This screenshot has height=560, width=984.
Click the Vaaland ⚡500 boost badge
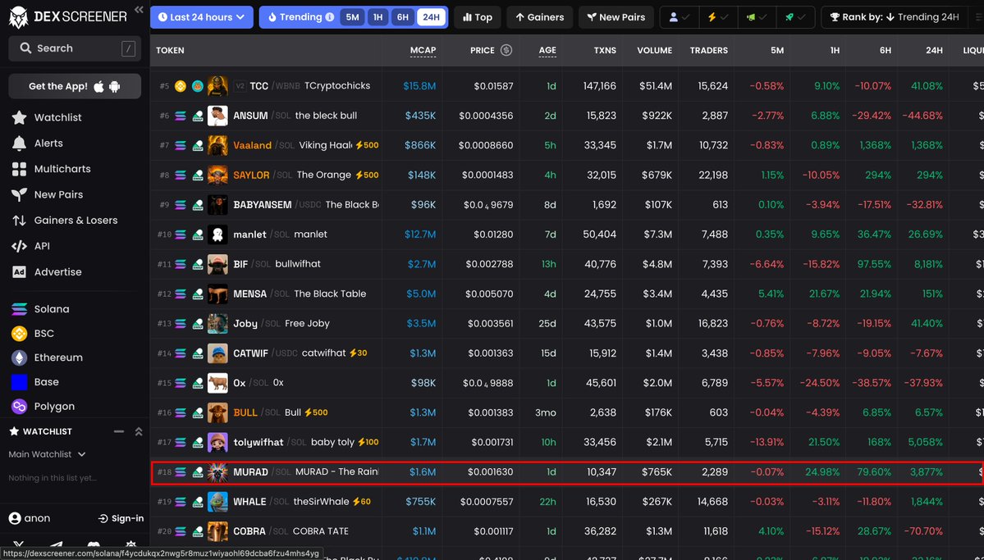367,145
